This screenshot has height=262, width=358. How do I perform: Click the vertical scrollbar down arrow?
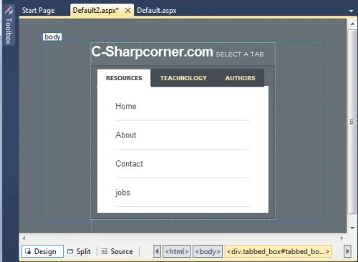[352, 228]
